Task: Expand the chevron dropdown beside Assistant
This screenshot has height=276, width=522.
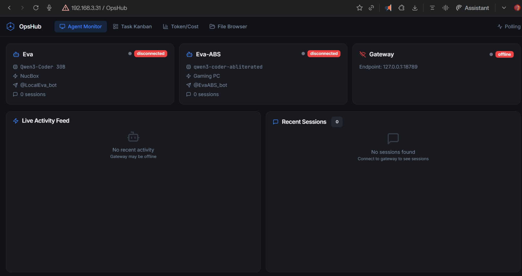Action: pos(504,8)
